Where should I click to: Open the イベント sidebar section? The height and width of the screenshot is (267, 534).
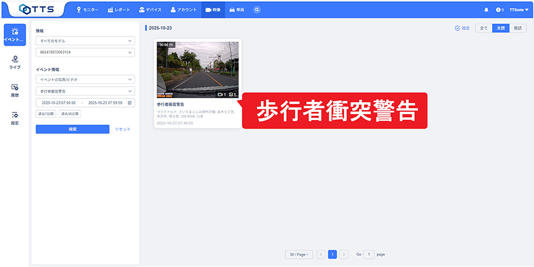coord(15,34)
